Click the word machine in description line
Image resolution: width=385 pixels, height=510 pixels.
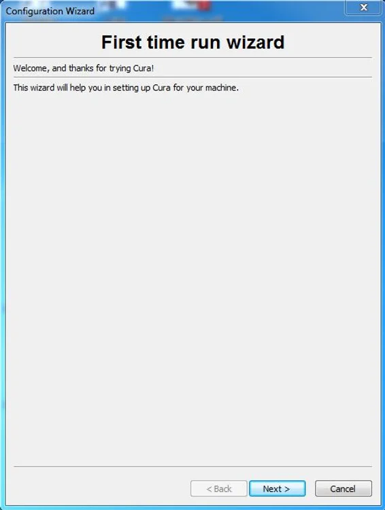(x=220, y=88)
